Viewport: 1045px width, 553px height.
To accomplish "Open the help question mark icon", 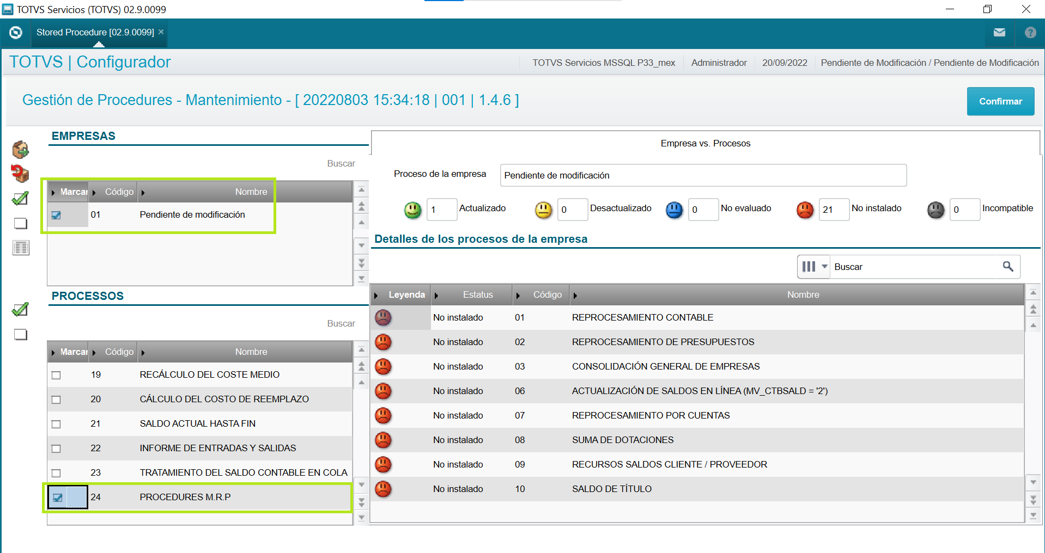I will (1030, 33).
